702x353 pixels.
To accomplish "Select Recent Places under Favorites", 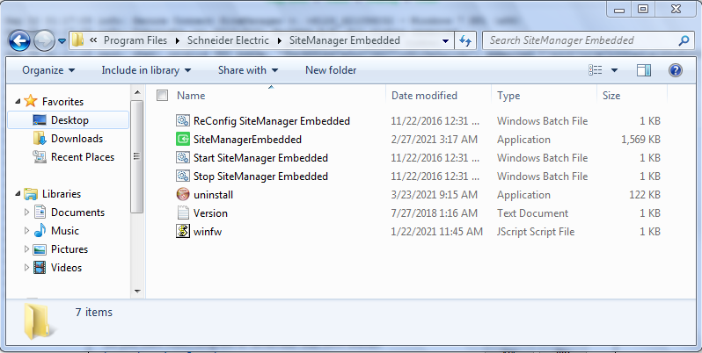I will 83,157.
